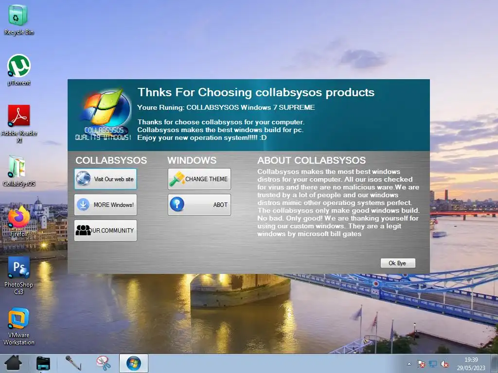
Task: Click the 'ABOUT COLLABSYSOS' heading
Action: [x=311, y=160]
